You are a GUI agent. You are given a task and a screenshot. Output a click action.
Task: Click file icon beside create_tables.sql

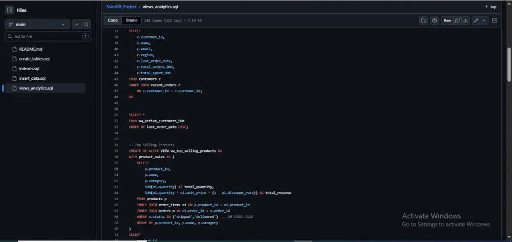coord(14,59)
